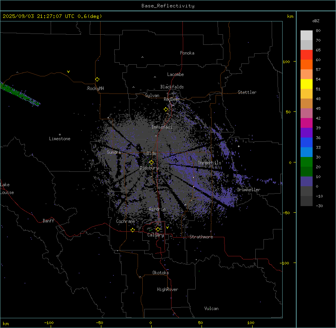
Task: Select the RedDeer label
Action: (172, 99)
